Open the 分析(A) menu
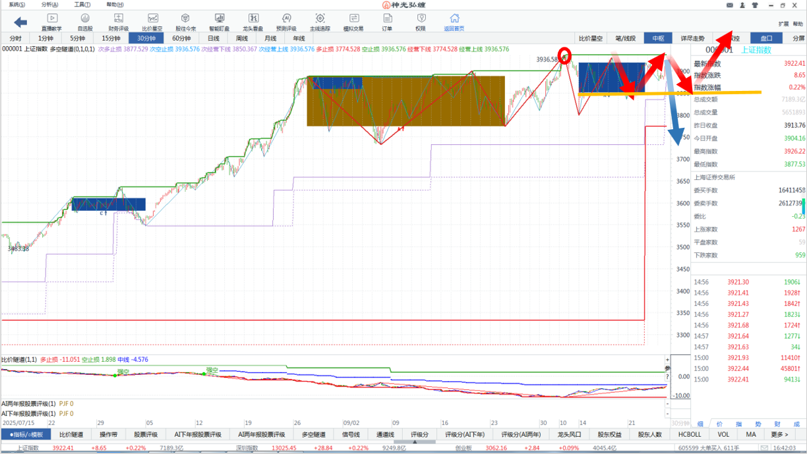The width and height of the screenshot is (807, 454). (49, 5)
